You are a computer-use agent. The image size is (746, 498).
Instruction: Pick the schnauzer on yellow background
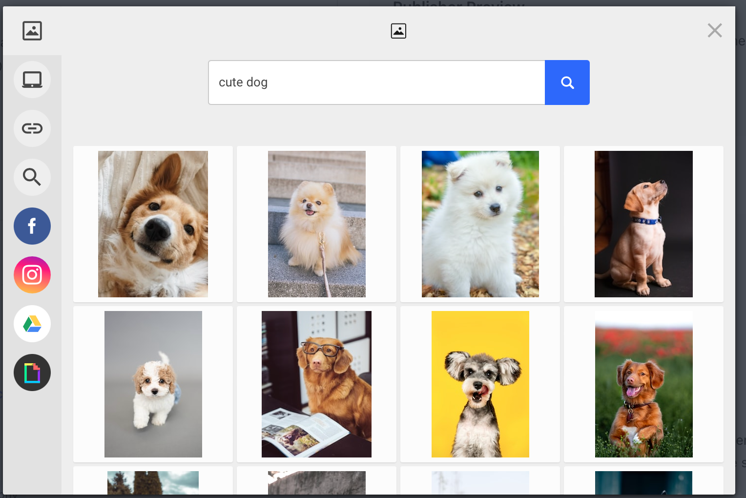tap(480, 384)
